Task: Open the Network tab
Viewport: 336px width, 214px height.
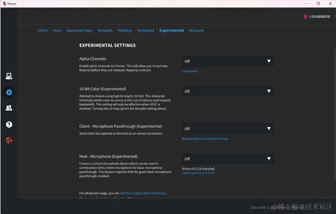Action: [105, 30]
